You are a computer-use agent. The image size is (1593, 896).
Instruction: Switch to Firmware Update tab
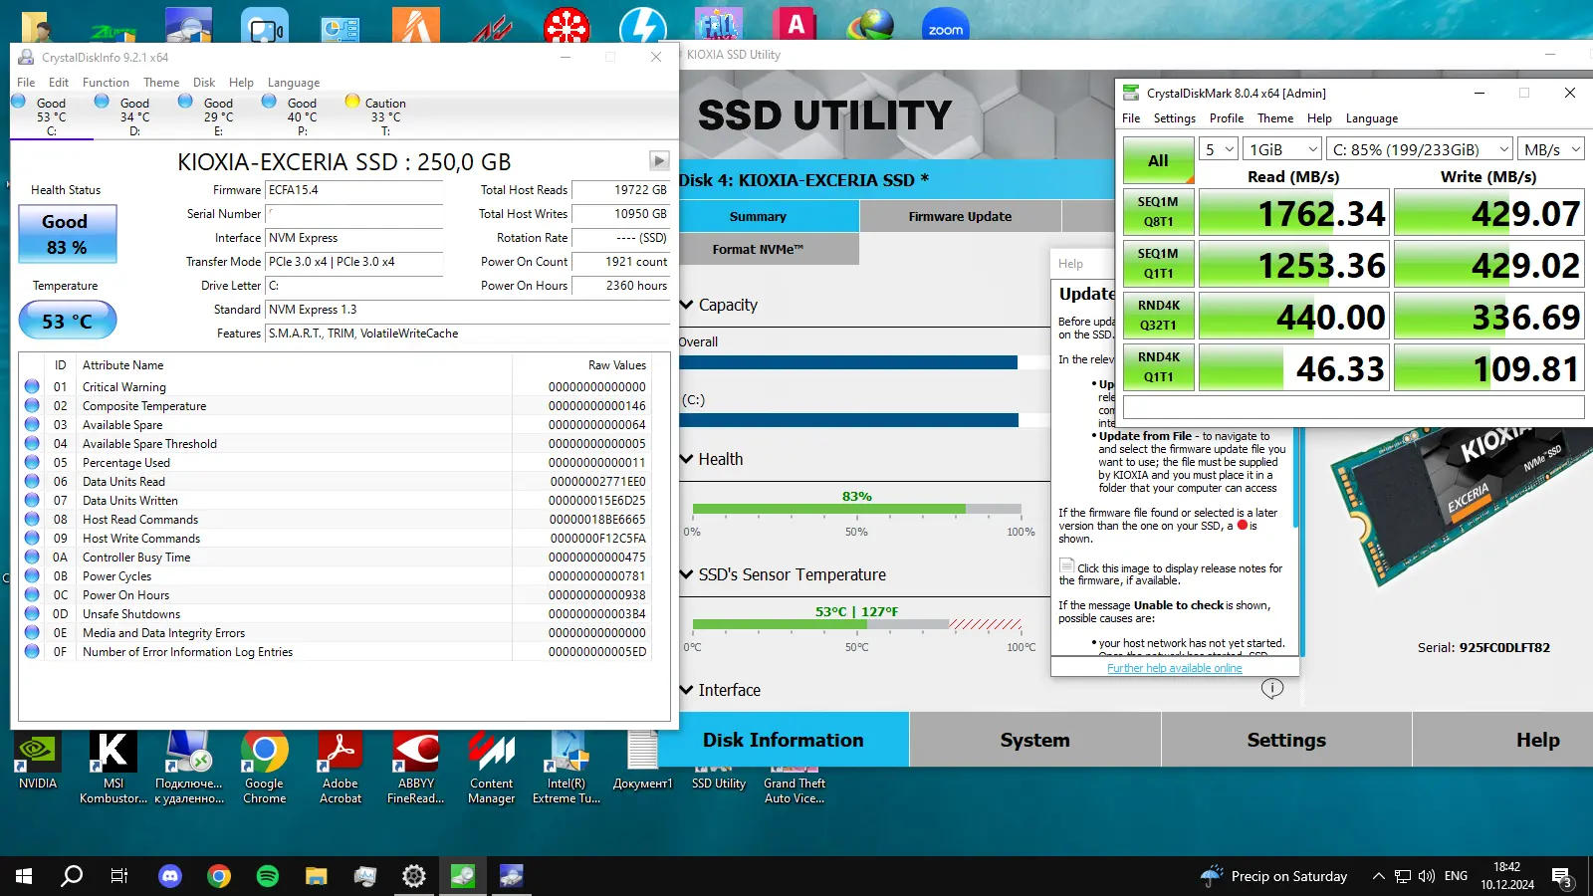click(x=960, y=216)
